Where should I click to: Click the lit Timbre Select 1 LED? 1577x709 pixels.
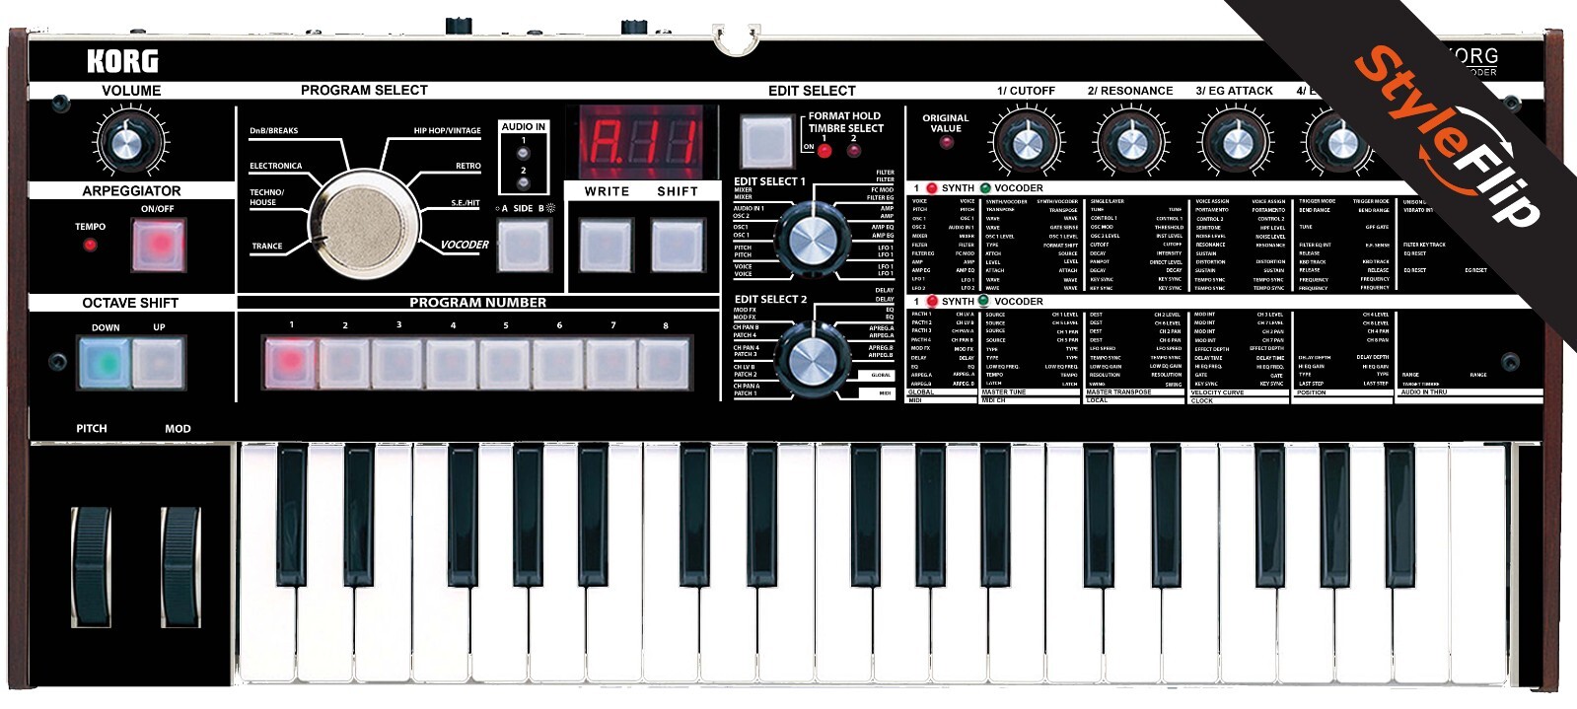[x=824, y=151]
